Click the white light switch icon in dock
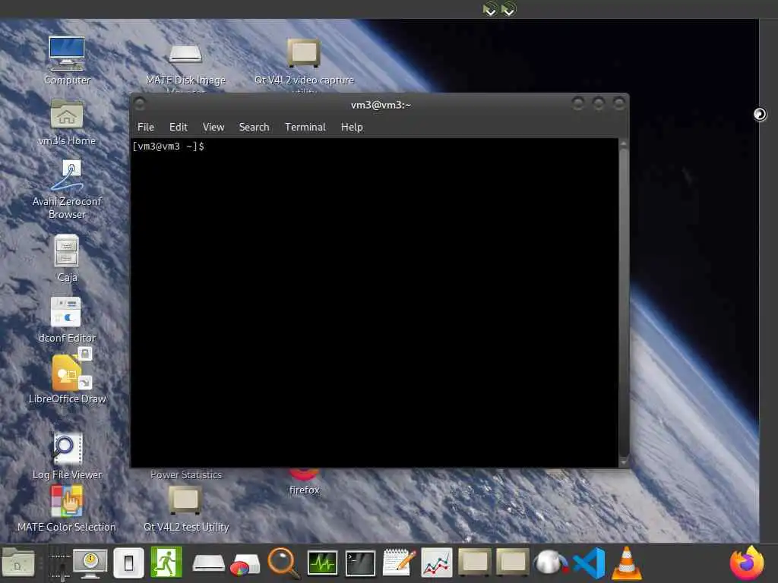 click(128, 564)
